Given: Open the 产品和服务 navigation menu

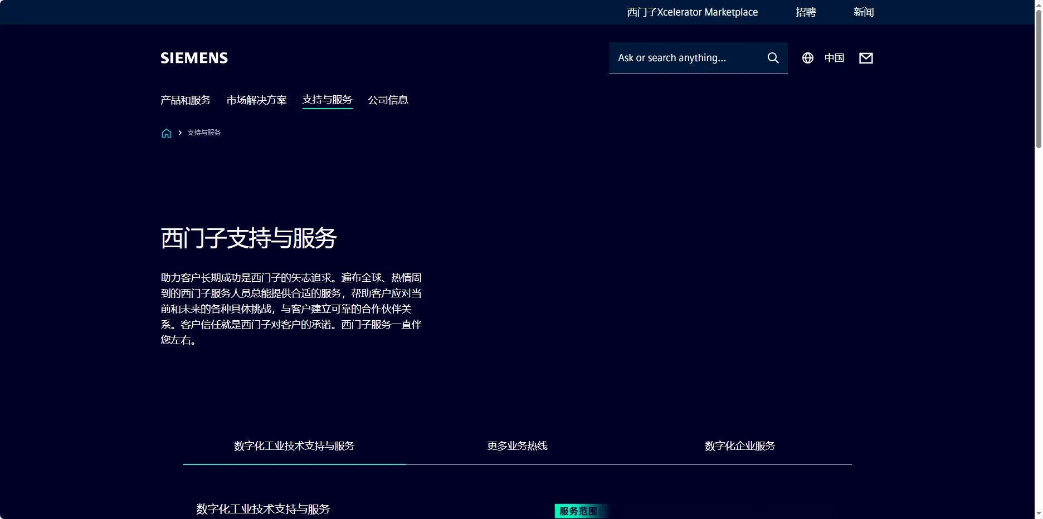Looking at the screenshot, I should [x=185, y=100].
